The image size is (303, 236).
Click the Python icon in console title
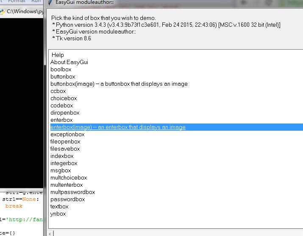point(2,12)
